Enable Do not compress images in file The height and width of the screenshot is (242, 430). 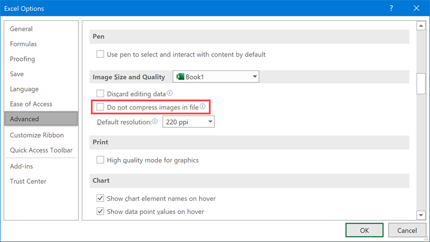(100, 106)
